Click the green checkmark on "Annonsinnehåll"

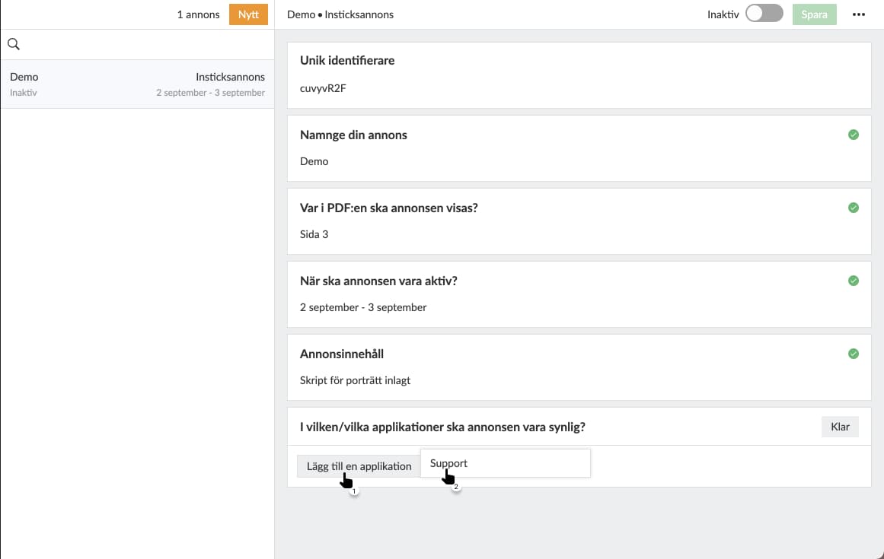point(853,354)
